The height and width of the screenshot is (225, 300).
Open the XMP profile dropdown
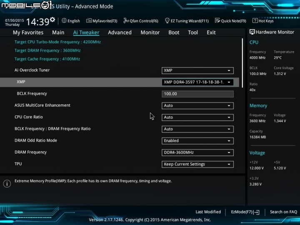(x=197, y=82)
